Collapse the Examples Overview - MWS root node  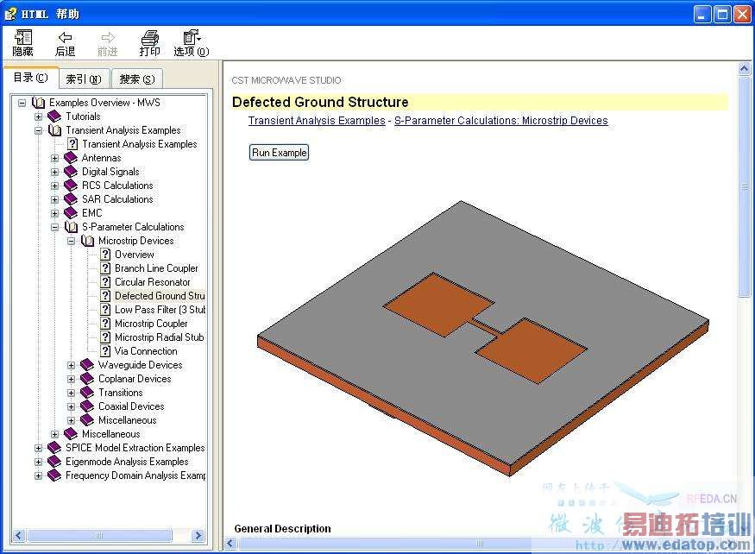coord(22,103)
